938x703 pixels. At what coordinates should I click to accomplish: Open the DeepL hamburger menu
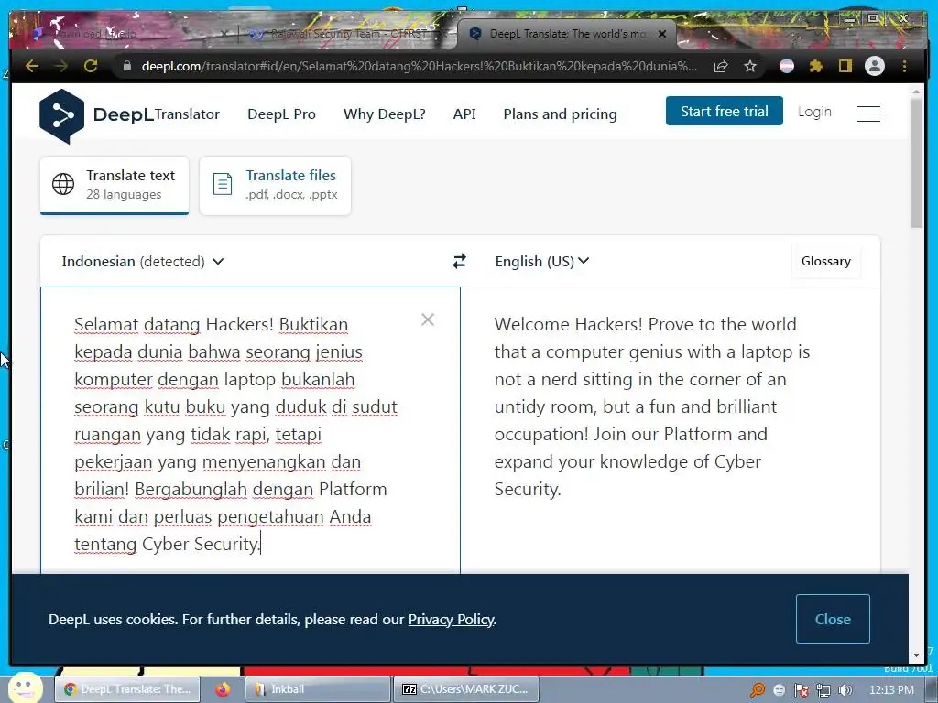(868, 114)
